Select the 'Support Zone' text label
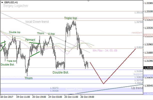This screenshot has width=153, height=100. click(74, 89)
